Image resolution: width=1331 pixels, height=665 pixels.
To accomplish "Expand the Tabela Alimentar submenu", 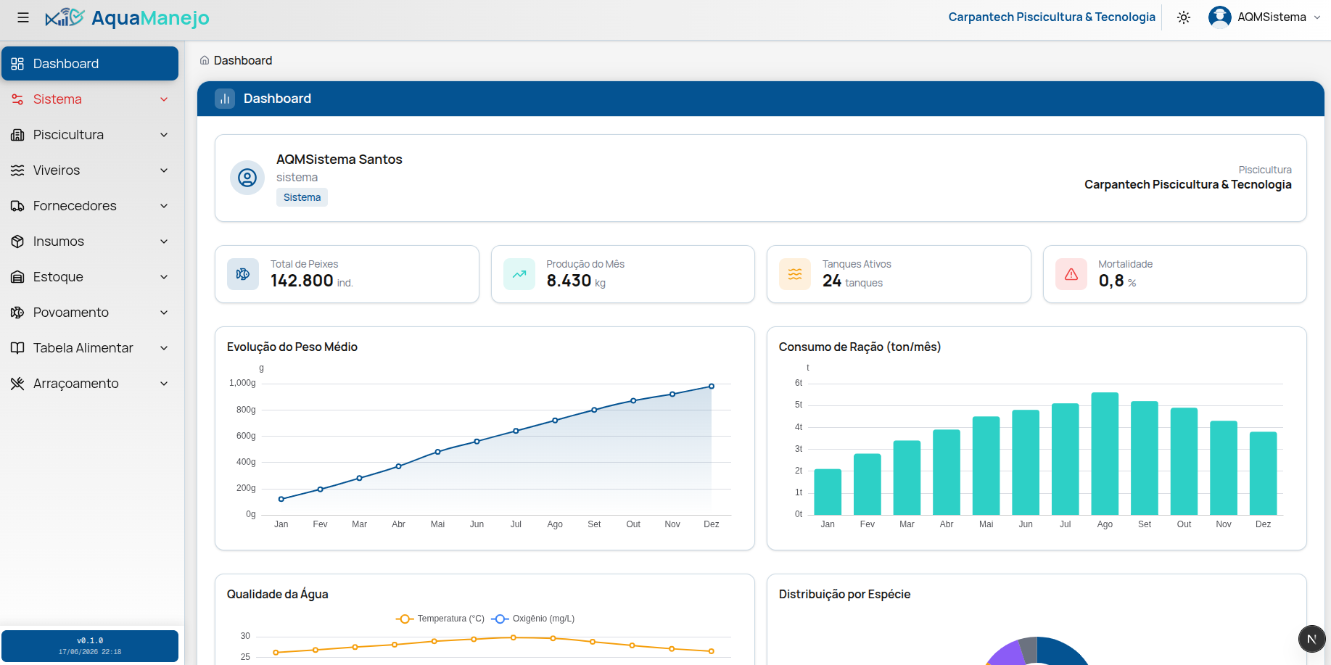I will click(90, 348).
